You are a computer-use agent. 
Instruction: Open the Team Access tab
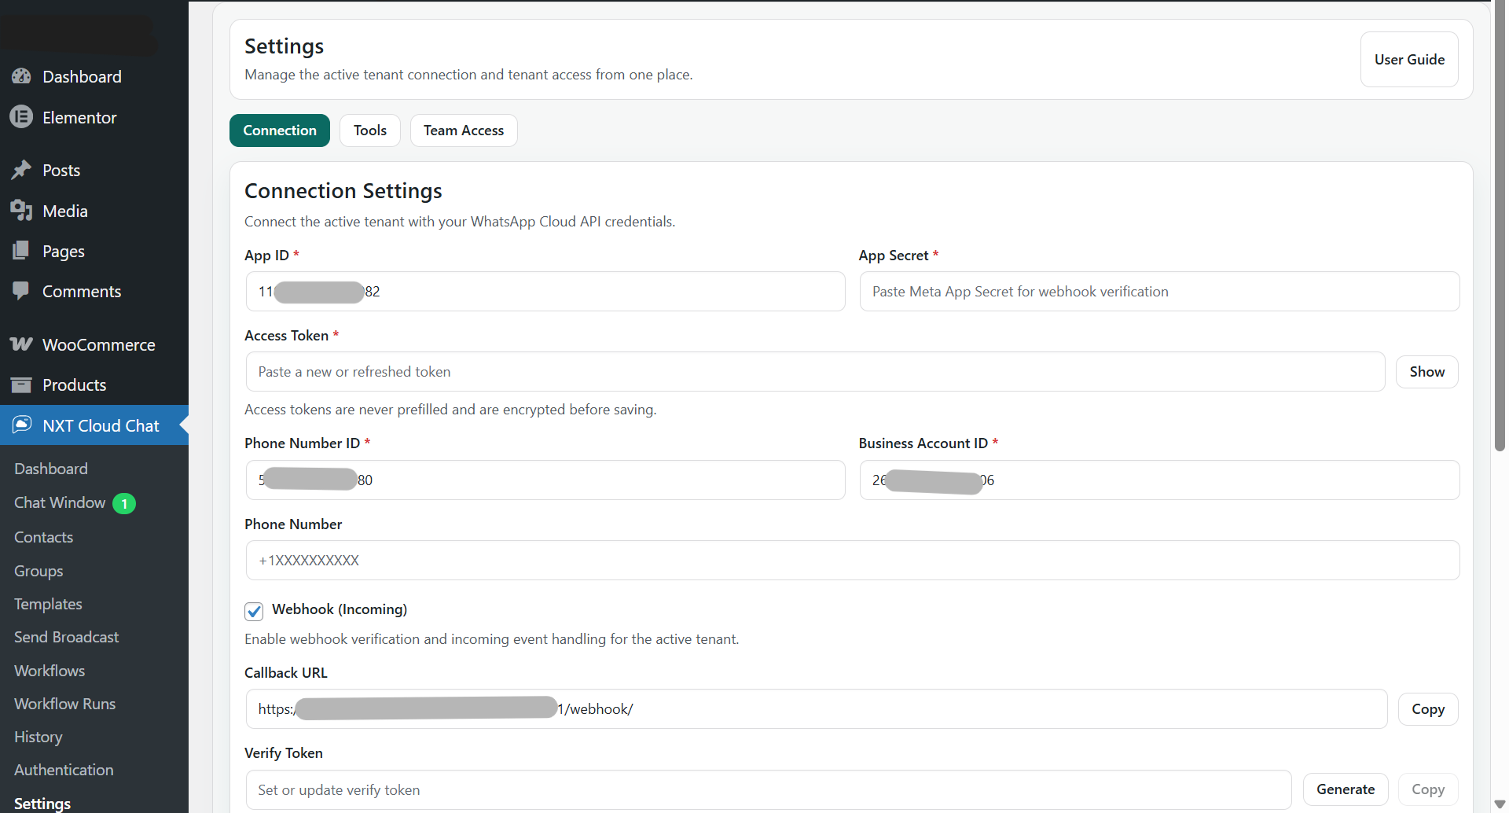coord(464,131)
